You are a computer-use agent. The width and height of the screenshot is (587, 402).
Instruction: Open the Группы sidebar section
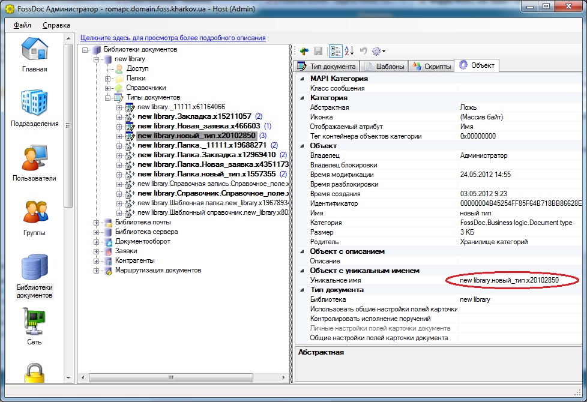point(34,218)
